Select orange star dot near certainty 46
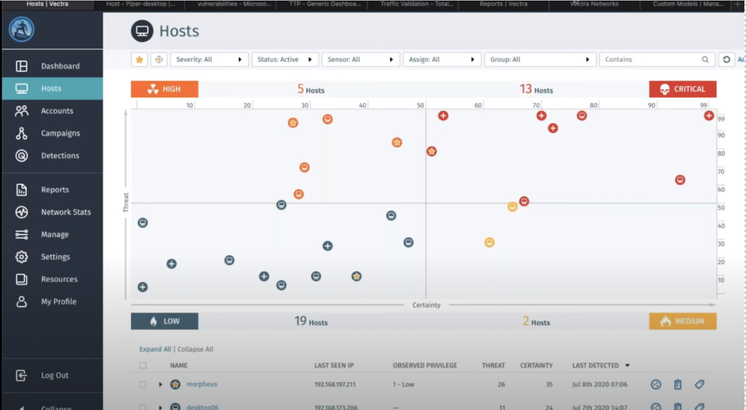Screen dimensions: 746x410 (x=397, y=143)
